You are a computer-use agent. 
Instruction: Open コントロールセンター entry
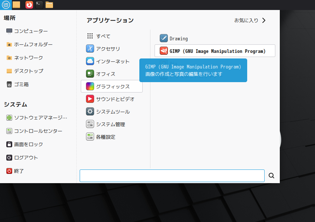38,131
